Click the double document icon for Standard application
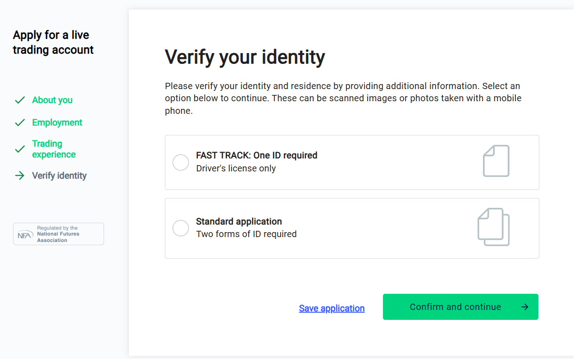Image resolution: width=574 pixels, height=359 pixels. click(x=493, y=227)
